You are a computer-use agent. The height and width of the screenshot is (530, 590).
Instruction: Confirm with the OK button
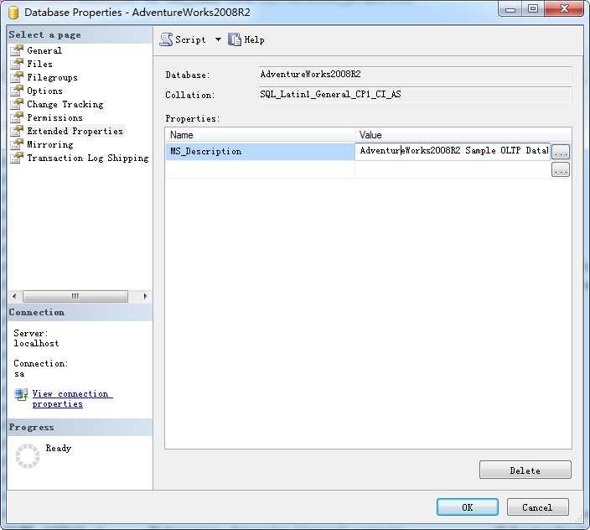[468, 507]
